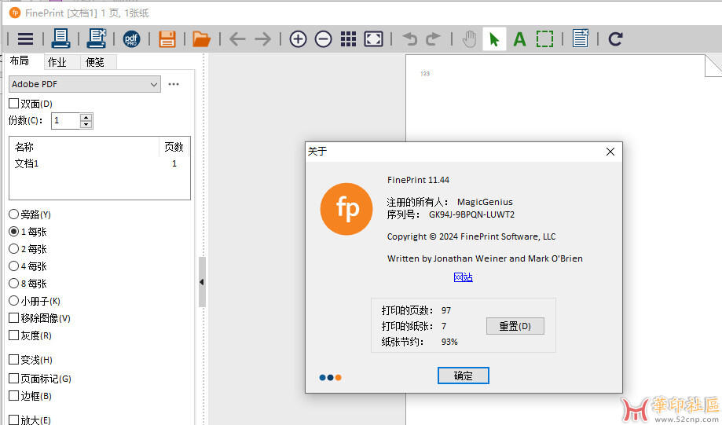Click the delete page document icon
This screenshot has width=722, height=425.
coord(580,38)
